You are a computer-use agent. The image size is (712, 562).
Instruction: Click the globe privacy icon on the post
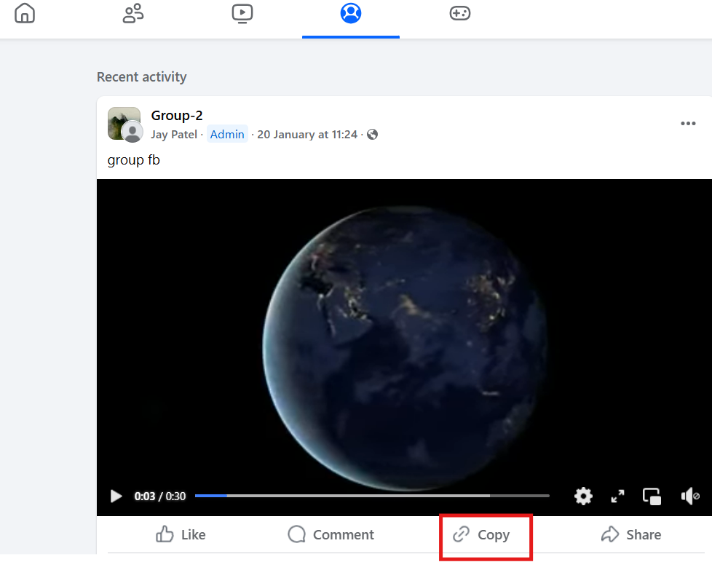371,134
